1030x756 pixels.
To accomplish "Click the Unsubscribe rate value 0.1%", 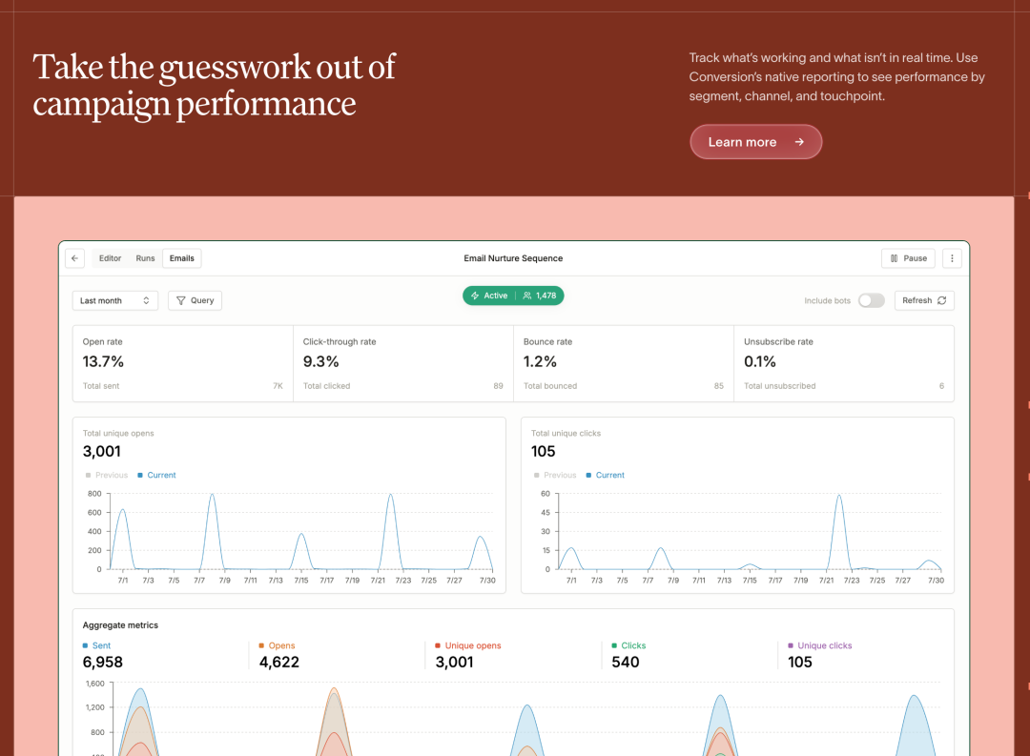I will coord(760,361).
